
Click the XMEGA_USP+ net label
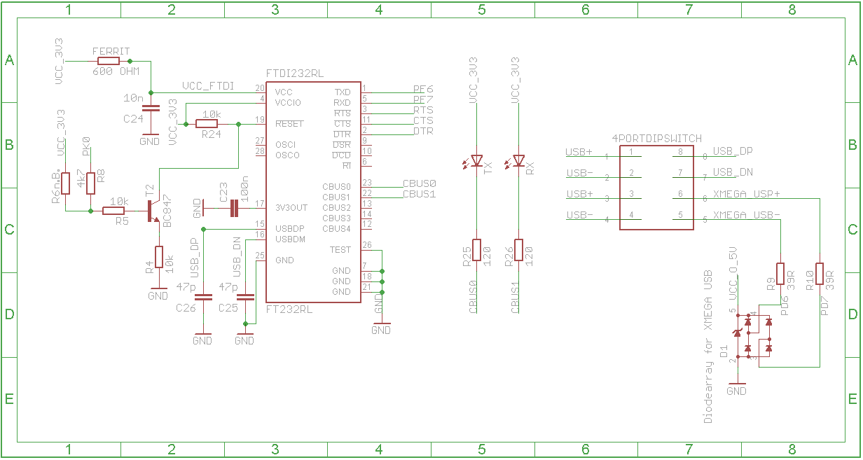[x=746, y=193]
